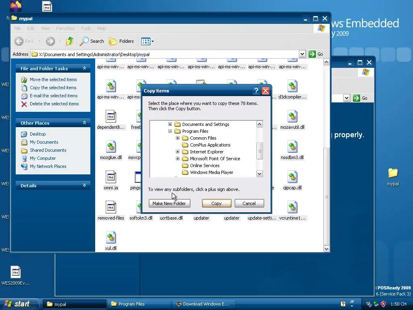This screenshot has width=413, height=310.
Task: Select ComPlus Applications folder in tree
Action: [x=210, y=145]
